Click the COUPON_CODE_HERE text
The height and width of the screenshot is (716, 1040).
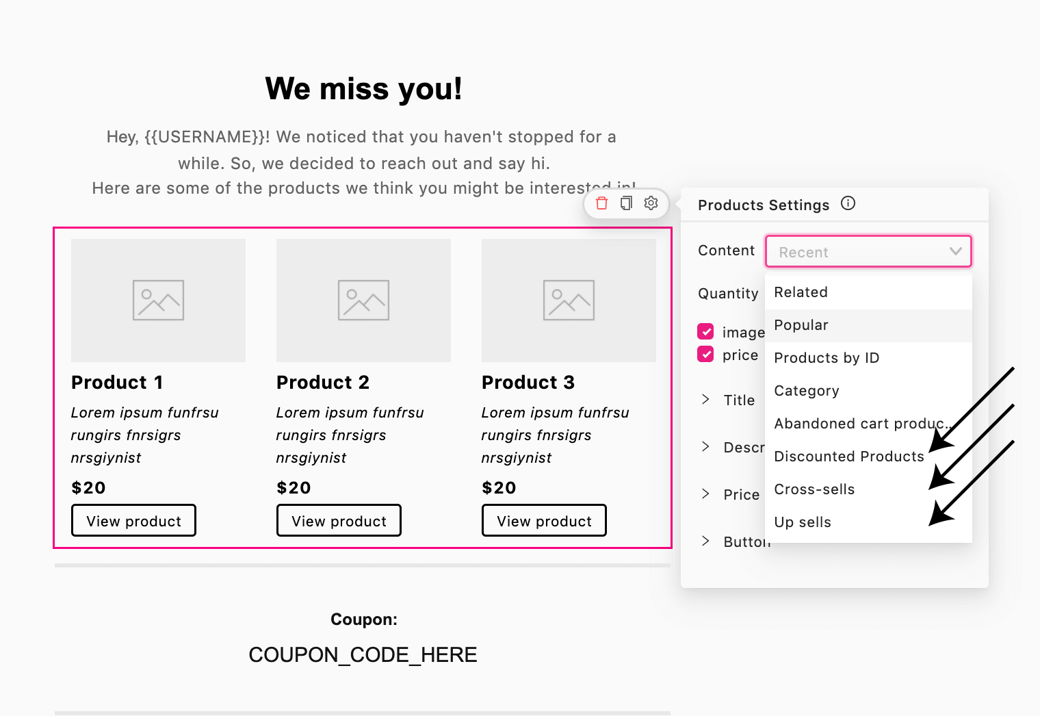coord(363,655)
